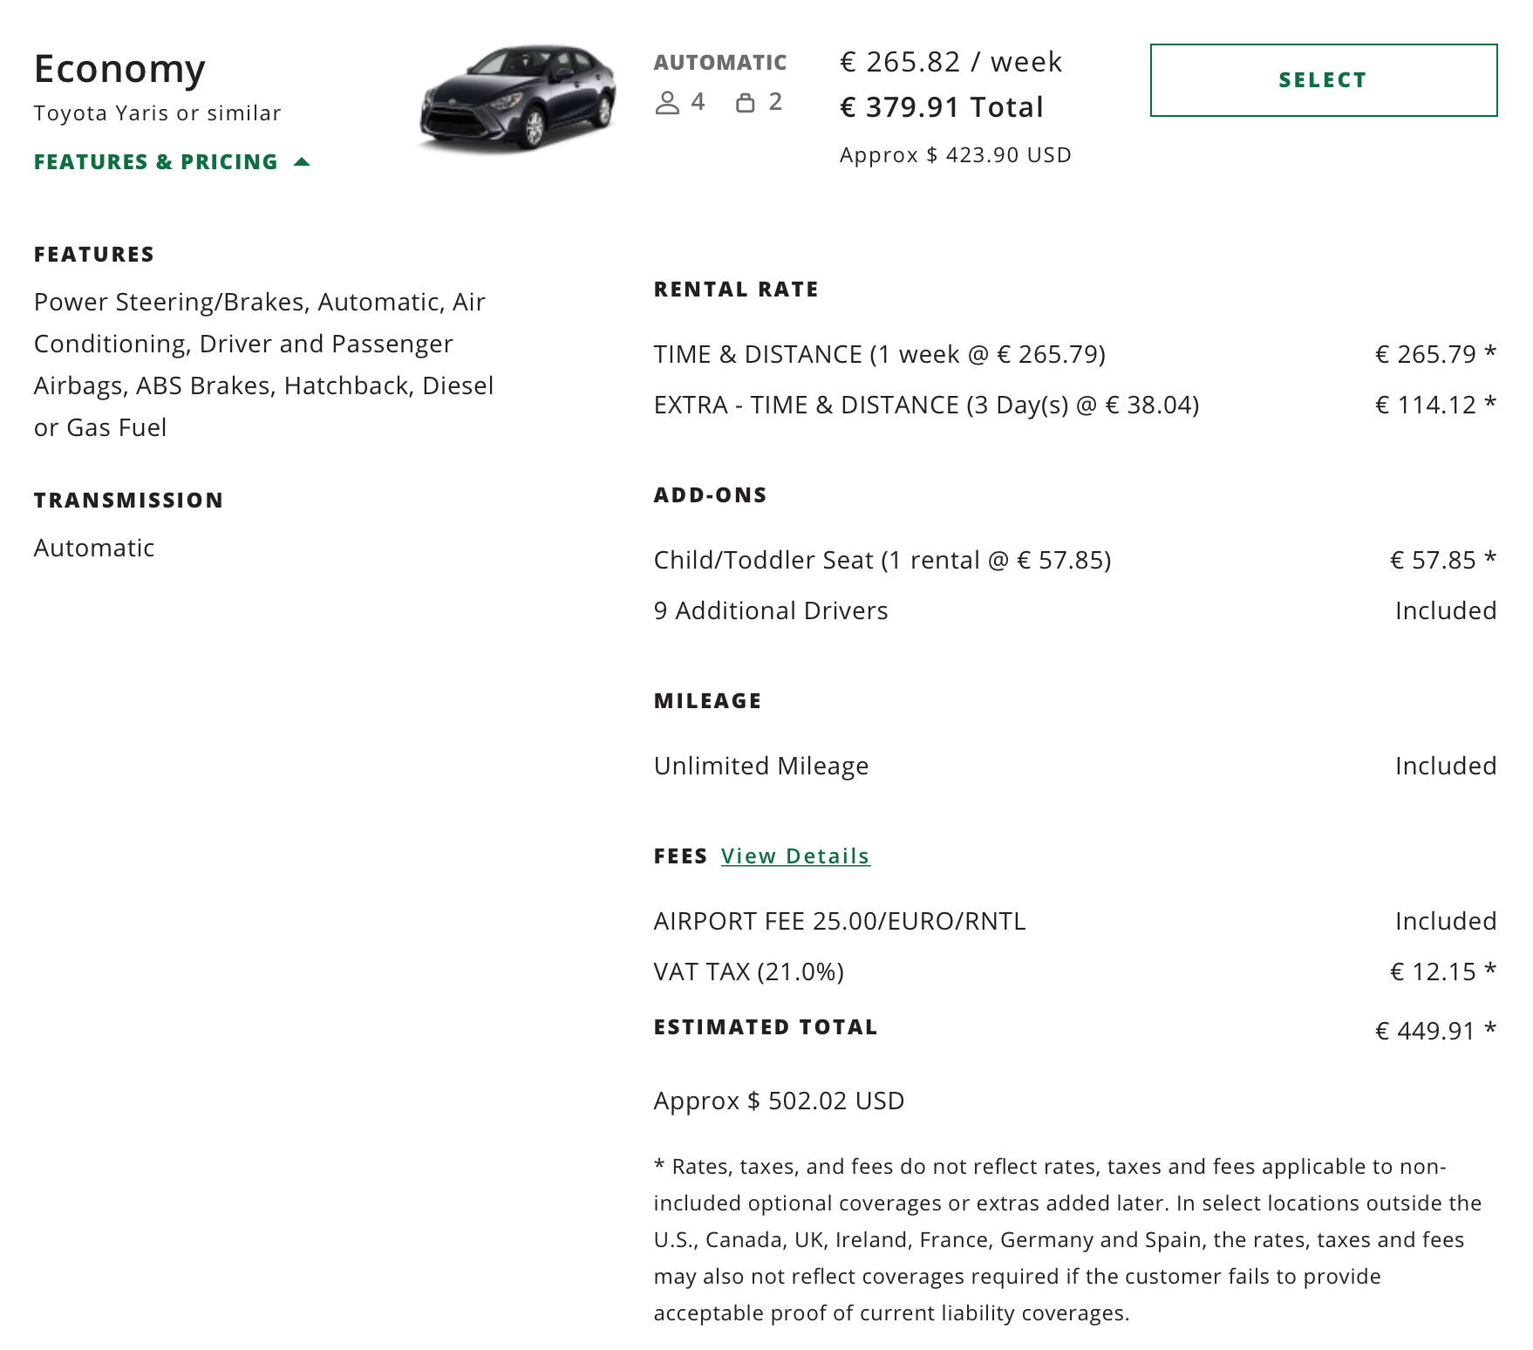Click the Economy car class heading

coord(119,69)
